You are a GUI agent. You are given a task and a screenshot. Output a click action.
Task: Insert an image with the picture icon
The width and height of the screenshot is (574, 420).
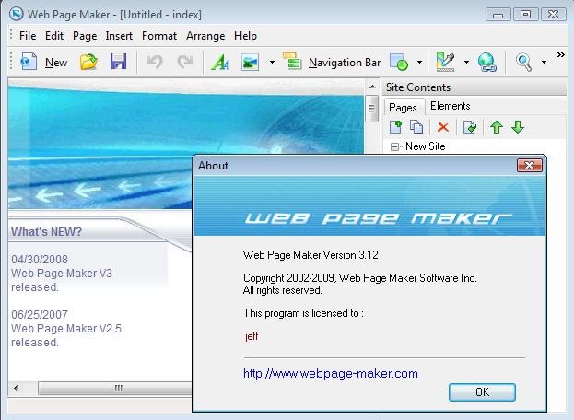tap(251, 63)
